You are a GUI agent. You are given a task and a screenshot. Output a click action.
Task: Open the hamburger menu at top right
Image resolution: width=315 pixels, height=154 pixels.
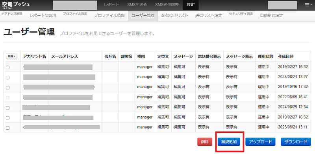click(x=307, y=5)
